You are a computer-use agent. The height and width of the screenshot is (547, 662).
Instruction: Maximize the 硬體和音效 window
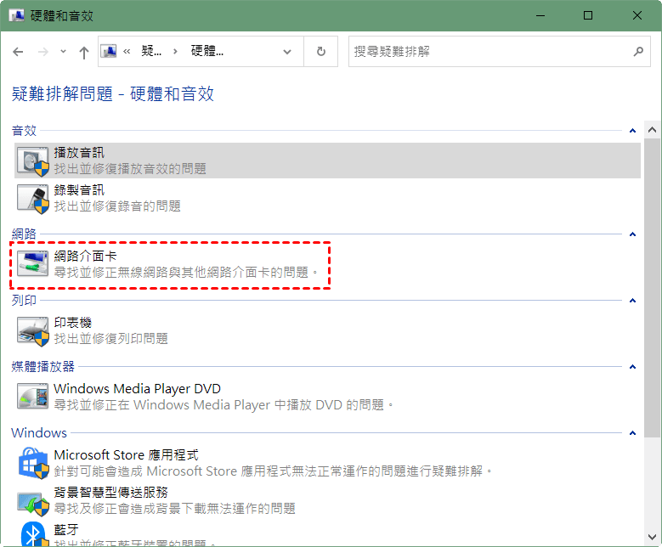(x=588, y=15)
